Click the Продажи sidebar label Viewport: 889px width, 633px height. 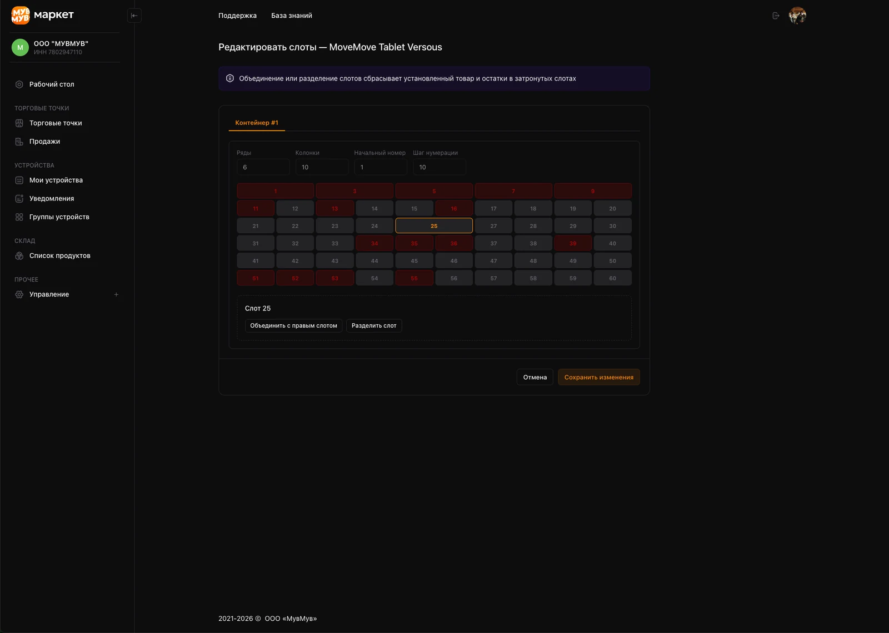[x=44, y=142]
